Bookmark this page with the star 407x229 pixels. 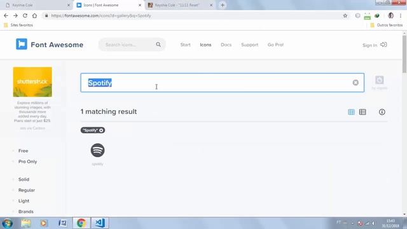tap(345, 16)
